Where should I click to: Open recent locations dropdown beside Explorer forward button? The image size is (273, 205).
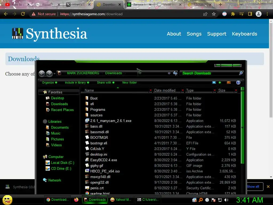tap(54, 74)
